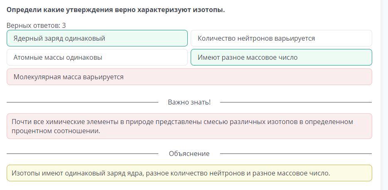This screenshot has width=388, height=190.
Task: Click divider line left of "Объяснение"
Action: pos(82,153)
